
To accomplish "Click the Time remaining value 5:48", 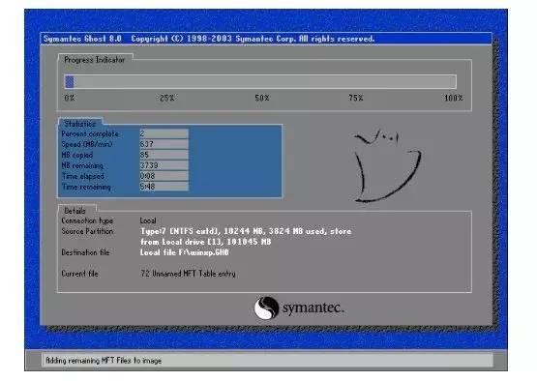I will tap(164, 187).
